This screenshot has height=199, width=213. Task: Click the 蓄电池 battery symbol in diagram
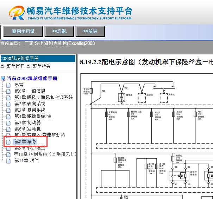121,98
